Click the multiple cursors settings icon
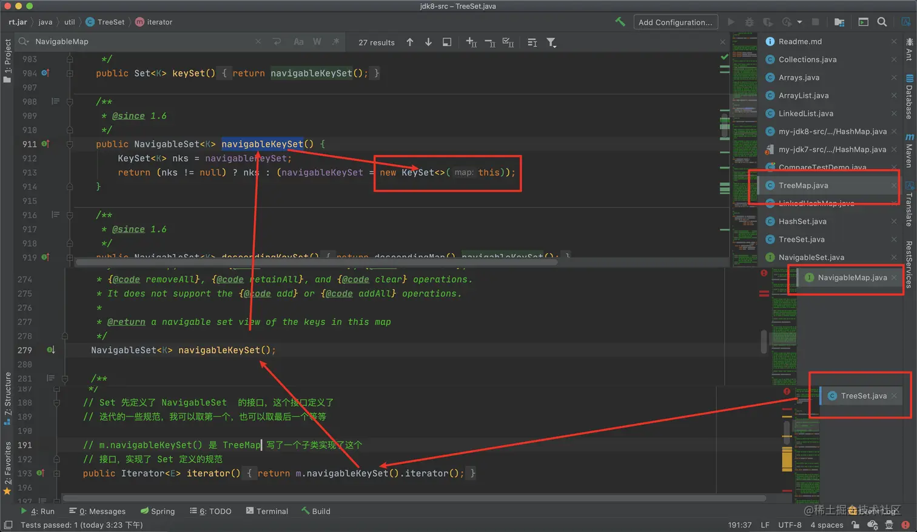 tap(532, 42)
